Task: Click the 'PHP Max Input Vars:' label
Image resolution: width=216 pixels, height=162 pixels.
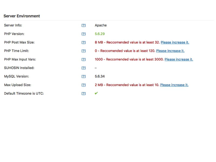Action: (x=20, y=59)
